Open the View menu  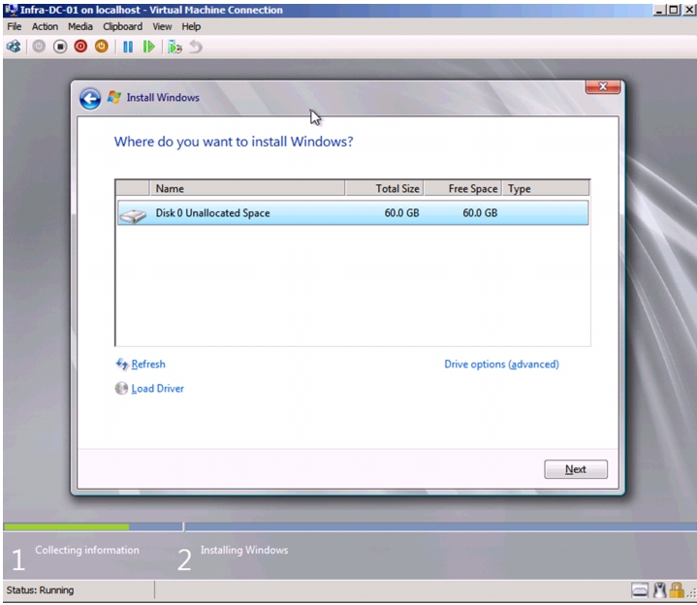[162, 27]
